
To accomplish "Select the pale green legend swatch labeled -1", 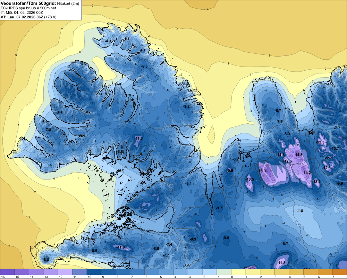I will [x=224, y=272].
